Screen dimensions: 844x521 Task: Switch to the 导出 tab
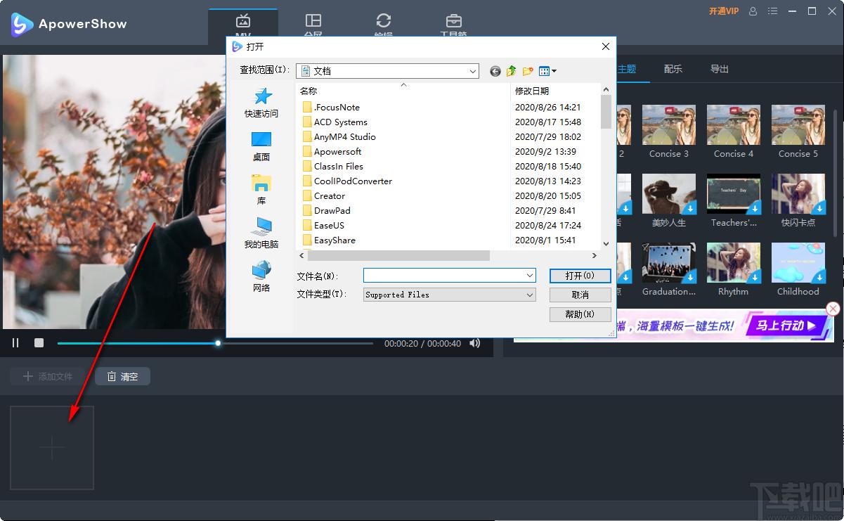[x=720, y=69]
